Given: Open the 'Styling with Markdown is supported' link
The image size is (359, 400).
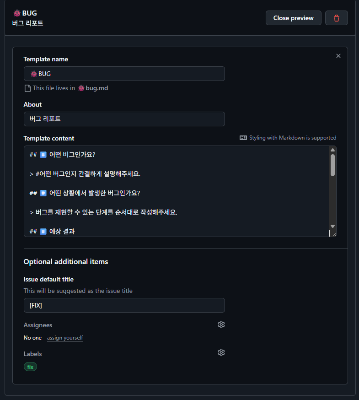Looking at the screenshot, I should [293, 138].
